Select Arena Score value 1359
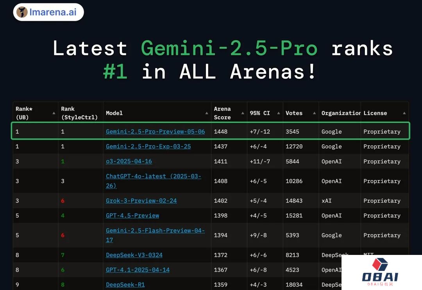Image resolution: width=422 pixels, height=290 pixels. pos(221,285)
